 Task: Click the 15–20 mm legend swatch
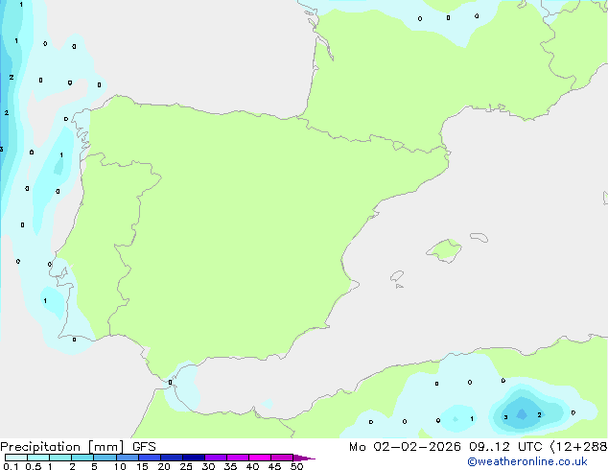tap(150, 458)
